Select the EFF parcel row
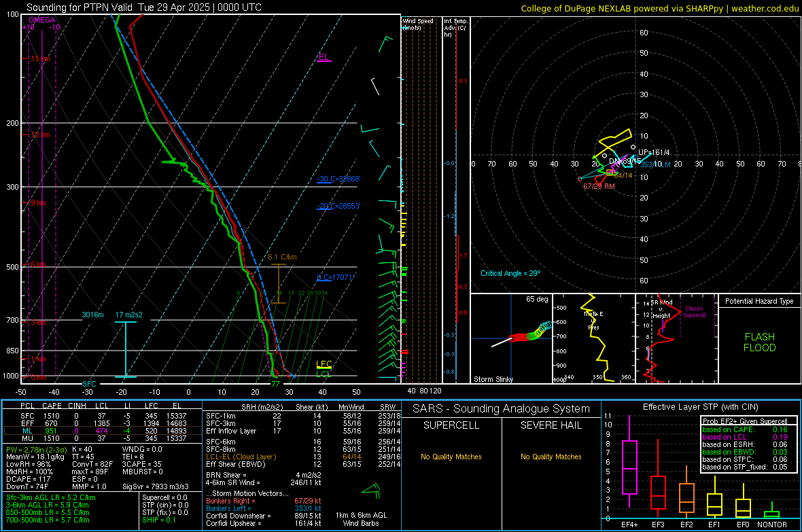The width and height of the screenshot is (802, 532). click(103, 423)
